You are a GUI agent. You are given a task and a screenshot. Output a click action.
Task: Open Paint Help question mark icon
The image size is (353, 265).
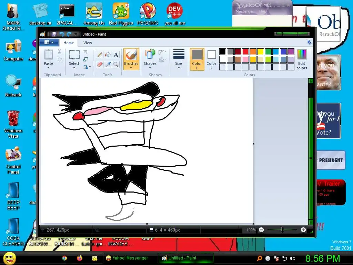point(310,42)
